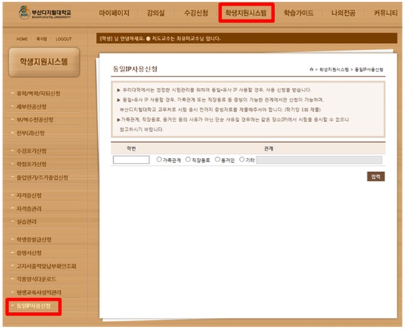This screenshot has height=330, width=406.
Task: Click the home icon in the breadcrumb
Action: pyautogui.click(x=311, y=69)
